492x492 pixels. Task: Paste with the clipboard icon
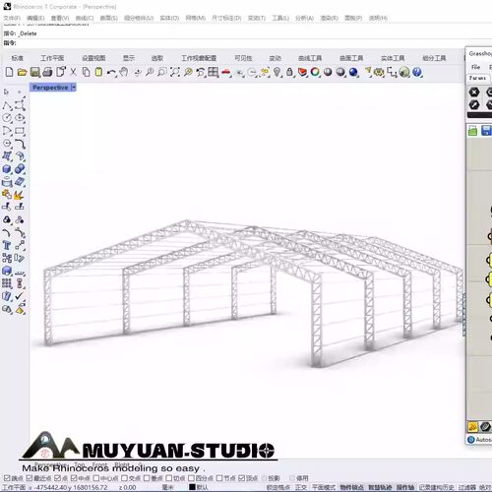(x=98, y=72)
